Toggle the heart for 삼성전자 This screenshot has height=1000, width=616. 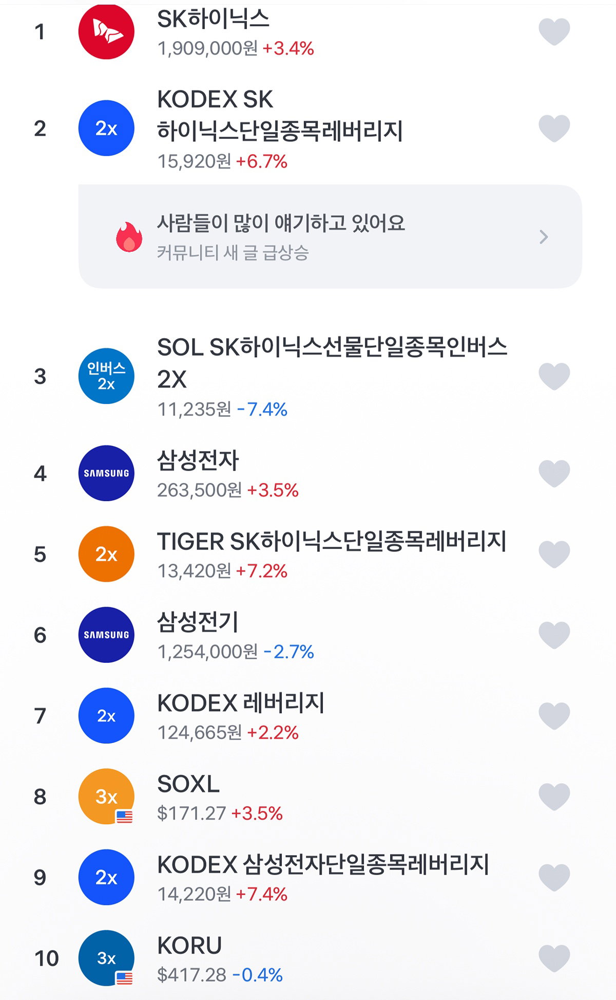pos(554,473)
